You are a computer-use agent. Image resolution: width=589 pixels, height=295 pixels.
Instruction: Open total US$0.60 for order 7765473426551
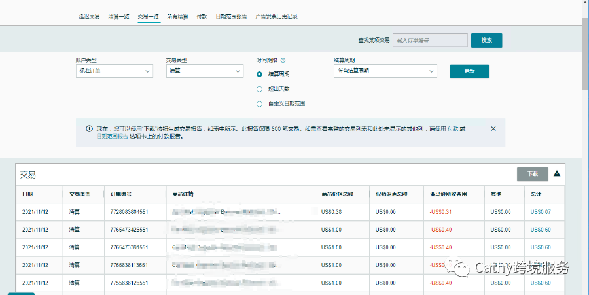click(541, 230)
